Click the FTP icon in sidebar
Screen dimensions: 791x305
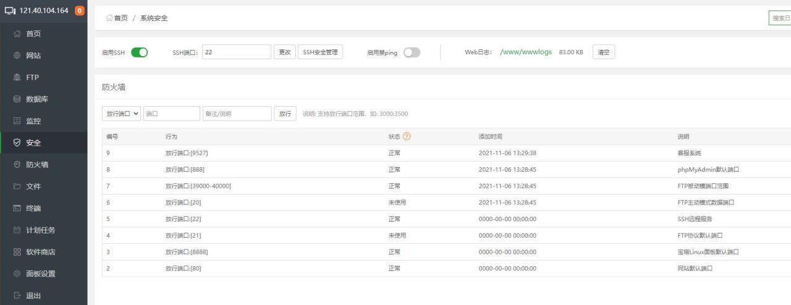[x=17, y=77]
